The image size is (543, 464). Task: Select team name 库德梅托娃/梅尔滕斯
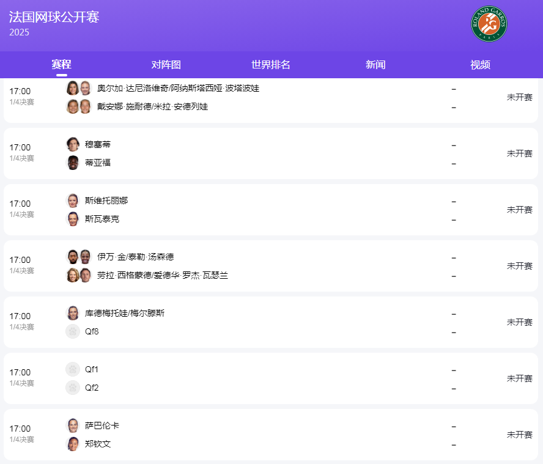(x=125, y=313)
